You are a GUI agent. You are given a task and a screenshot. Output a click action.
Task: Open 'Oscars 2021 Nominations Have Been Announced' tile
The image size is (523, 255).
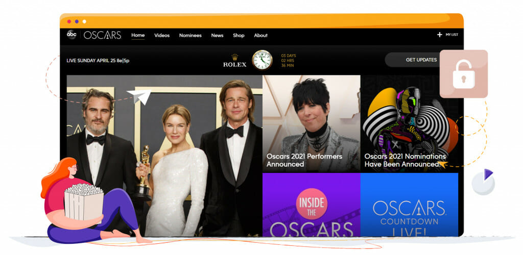[409, 123]
